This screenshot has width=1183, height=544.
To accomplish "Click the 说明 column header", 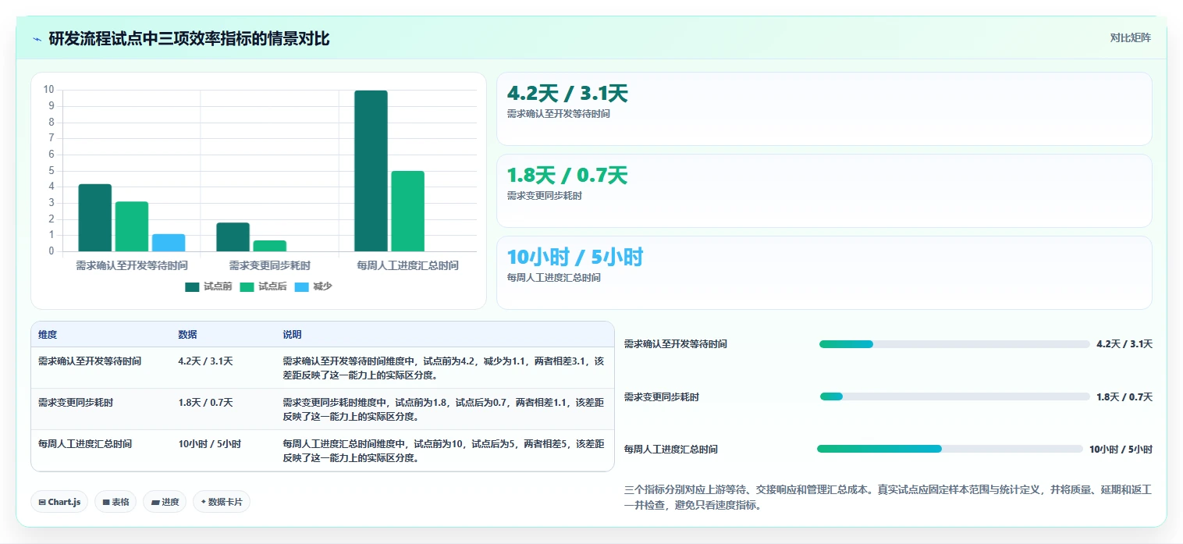I will [292, 334].
